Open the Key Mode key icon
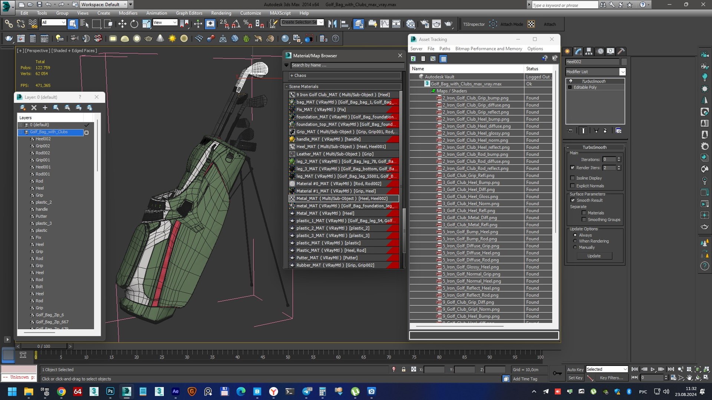Viewport: 712px width, 400px height. click(x=557, y=373)
